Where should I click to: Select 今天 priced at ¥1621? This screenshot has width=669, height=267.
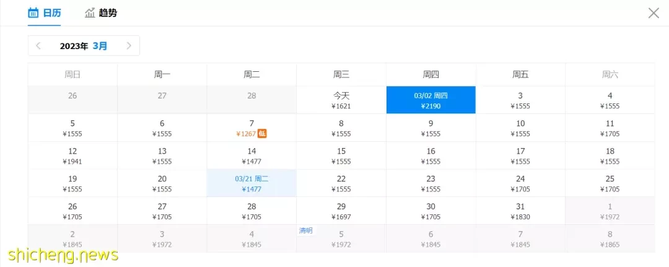coord(341,100)
